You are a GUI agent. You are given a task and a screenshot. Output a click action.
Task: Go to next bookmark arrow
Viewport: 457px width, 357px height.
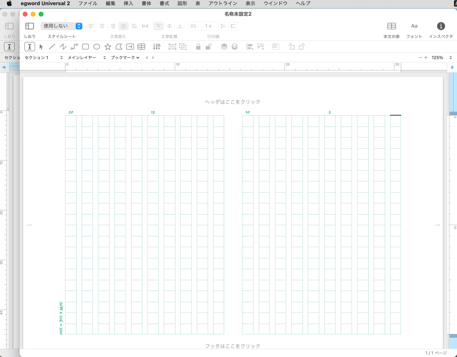153,57
